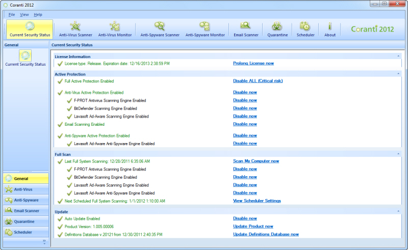Select the Anti-Spyware sidebar section

(26, 200)
